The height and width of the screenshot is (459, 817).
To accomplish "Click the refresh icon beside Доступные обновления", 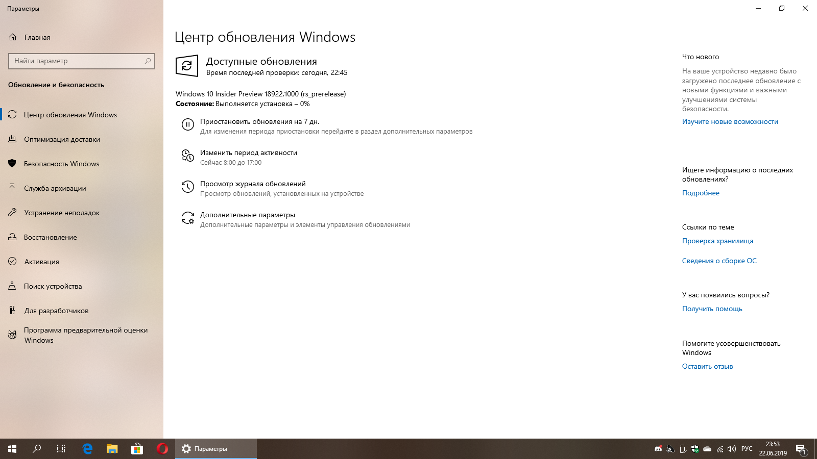I will [187, 66].
